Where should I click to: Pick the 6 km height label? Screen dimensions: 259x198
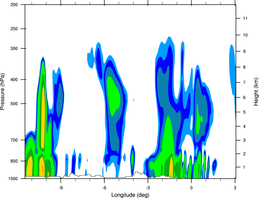click(x=244, y=97)
